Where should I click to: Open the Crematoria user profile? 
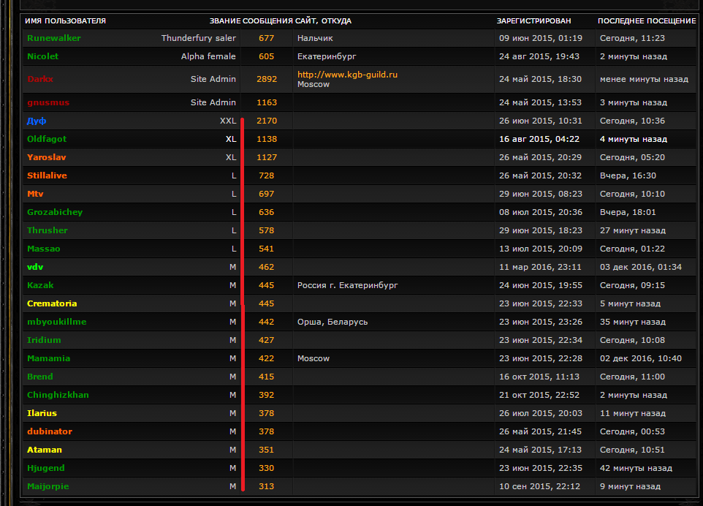[x=52, y=303]
